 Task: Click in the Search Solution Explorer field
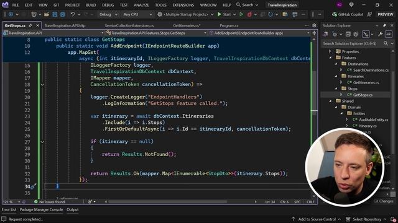[353, 43]
